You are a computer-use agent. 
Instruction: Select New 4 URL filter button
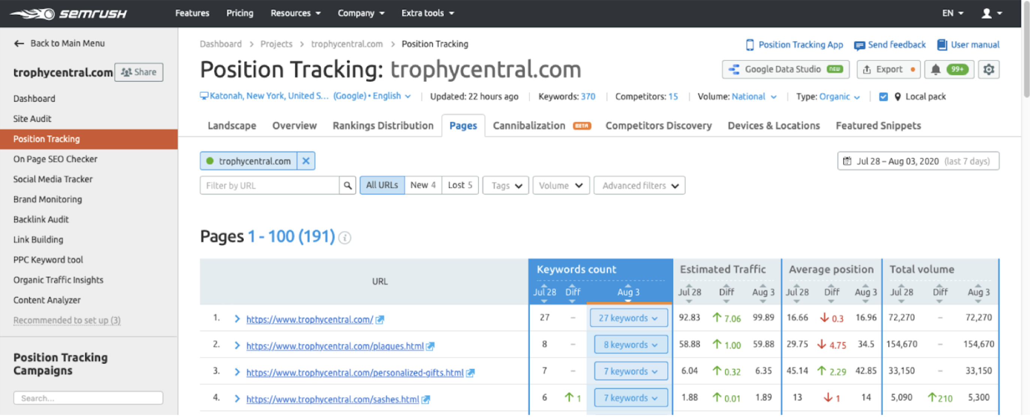[423, 185]
